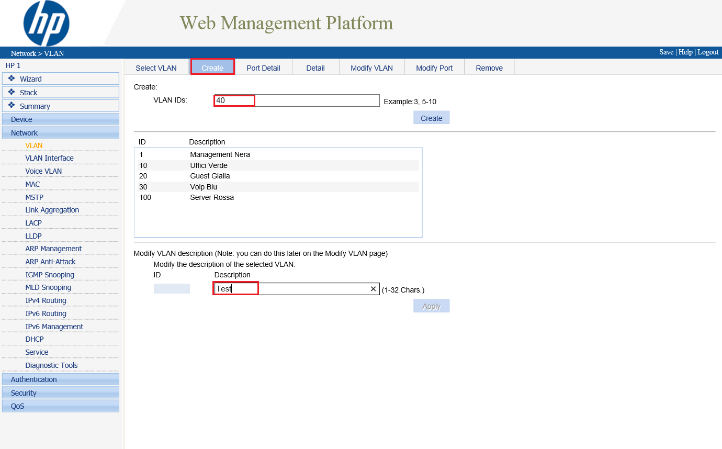Open Voice VLAN page
Image resolution: width=722 pixels, height=449 pixels.
(x=43, y=171)
